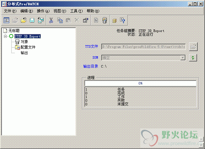Click the TTD文件 blue label
205x149 pixels.
91,46
